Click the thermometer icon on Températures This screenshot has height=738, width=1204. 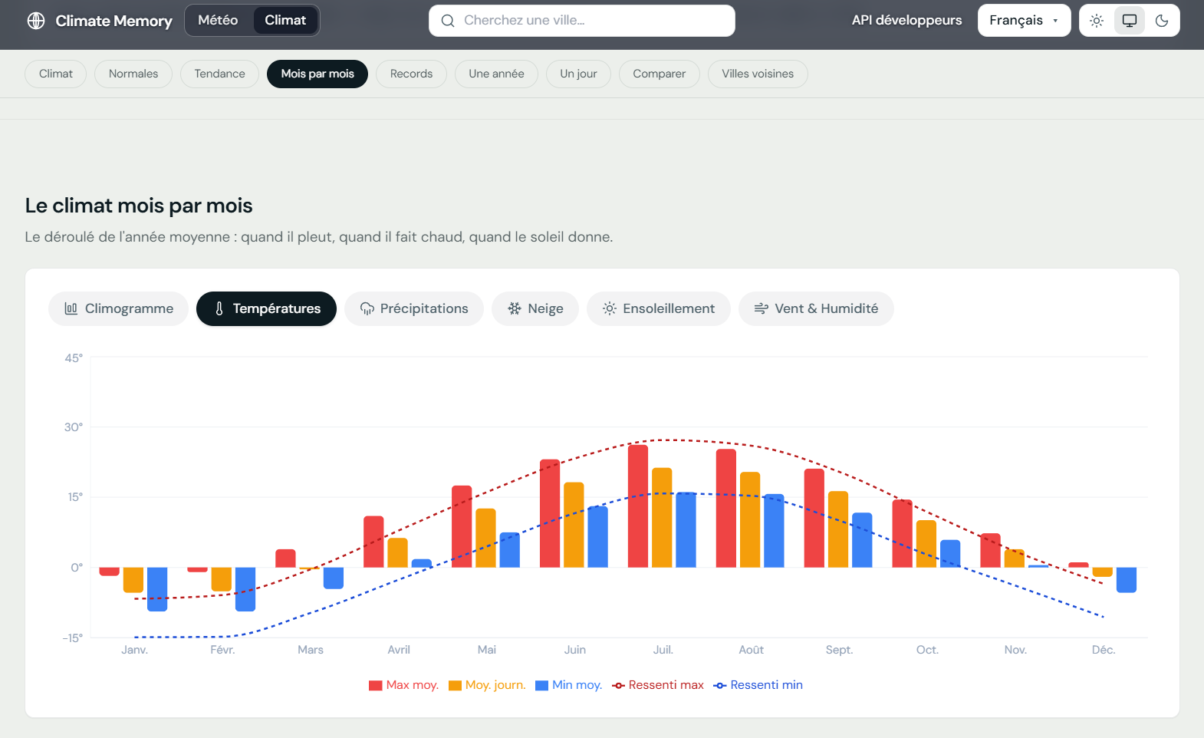point(219,308)
